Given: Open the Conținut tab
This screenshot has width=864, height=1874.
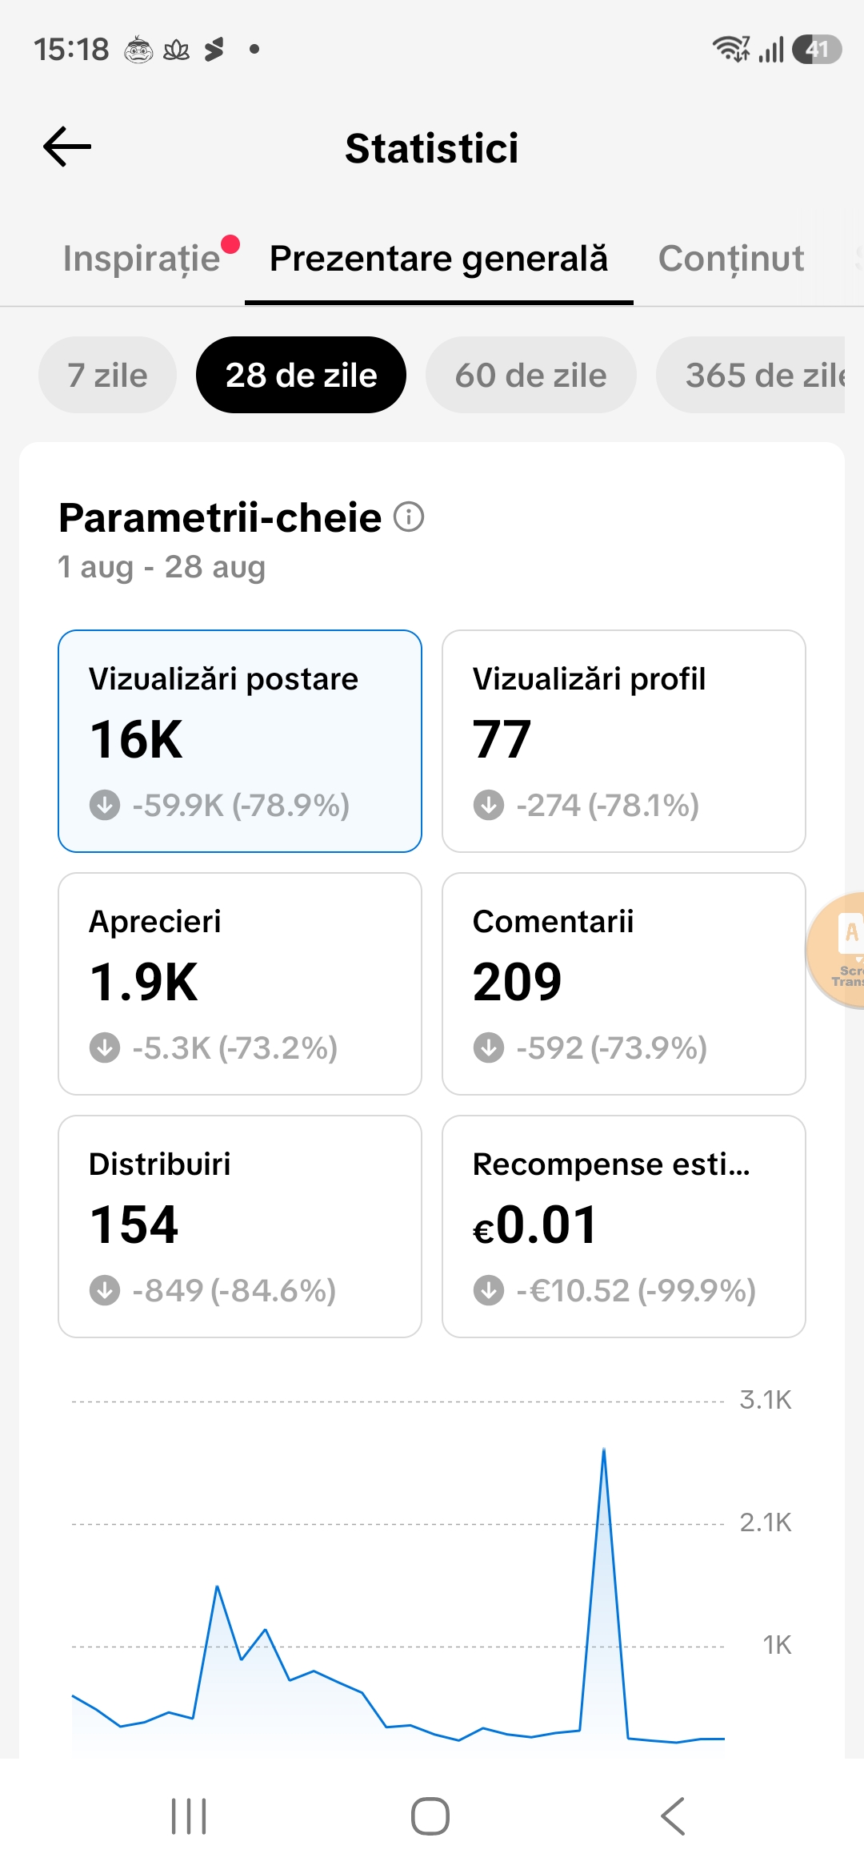Looking at the screenshot, I should (x=731, y=259).
